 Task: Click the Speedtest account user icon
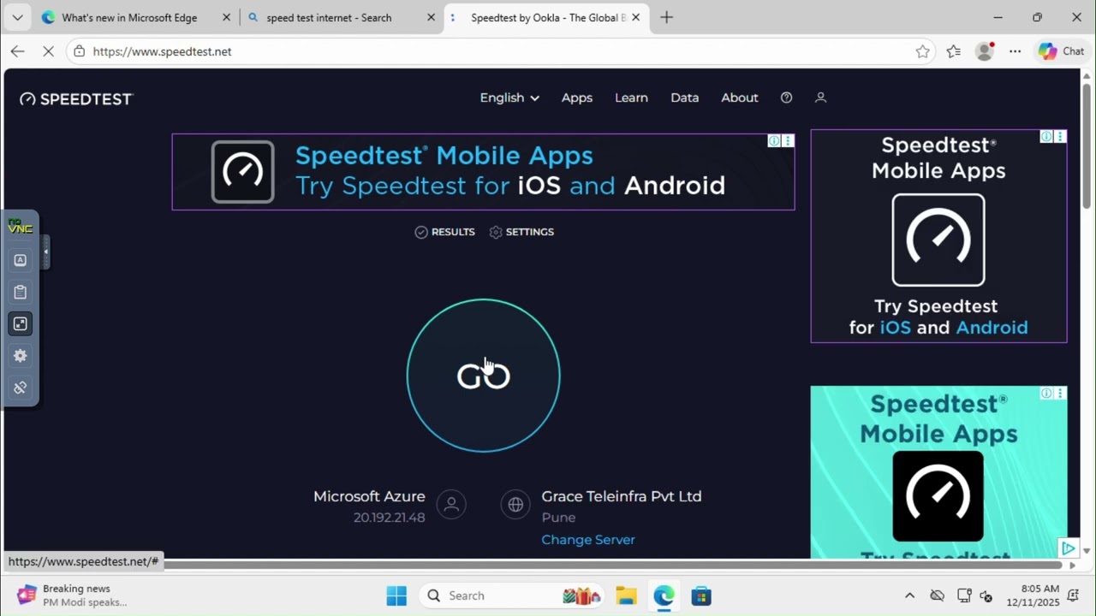pyautogui.click(x=820, y=98)
